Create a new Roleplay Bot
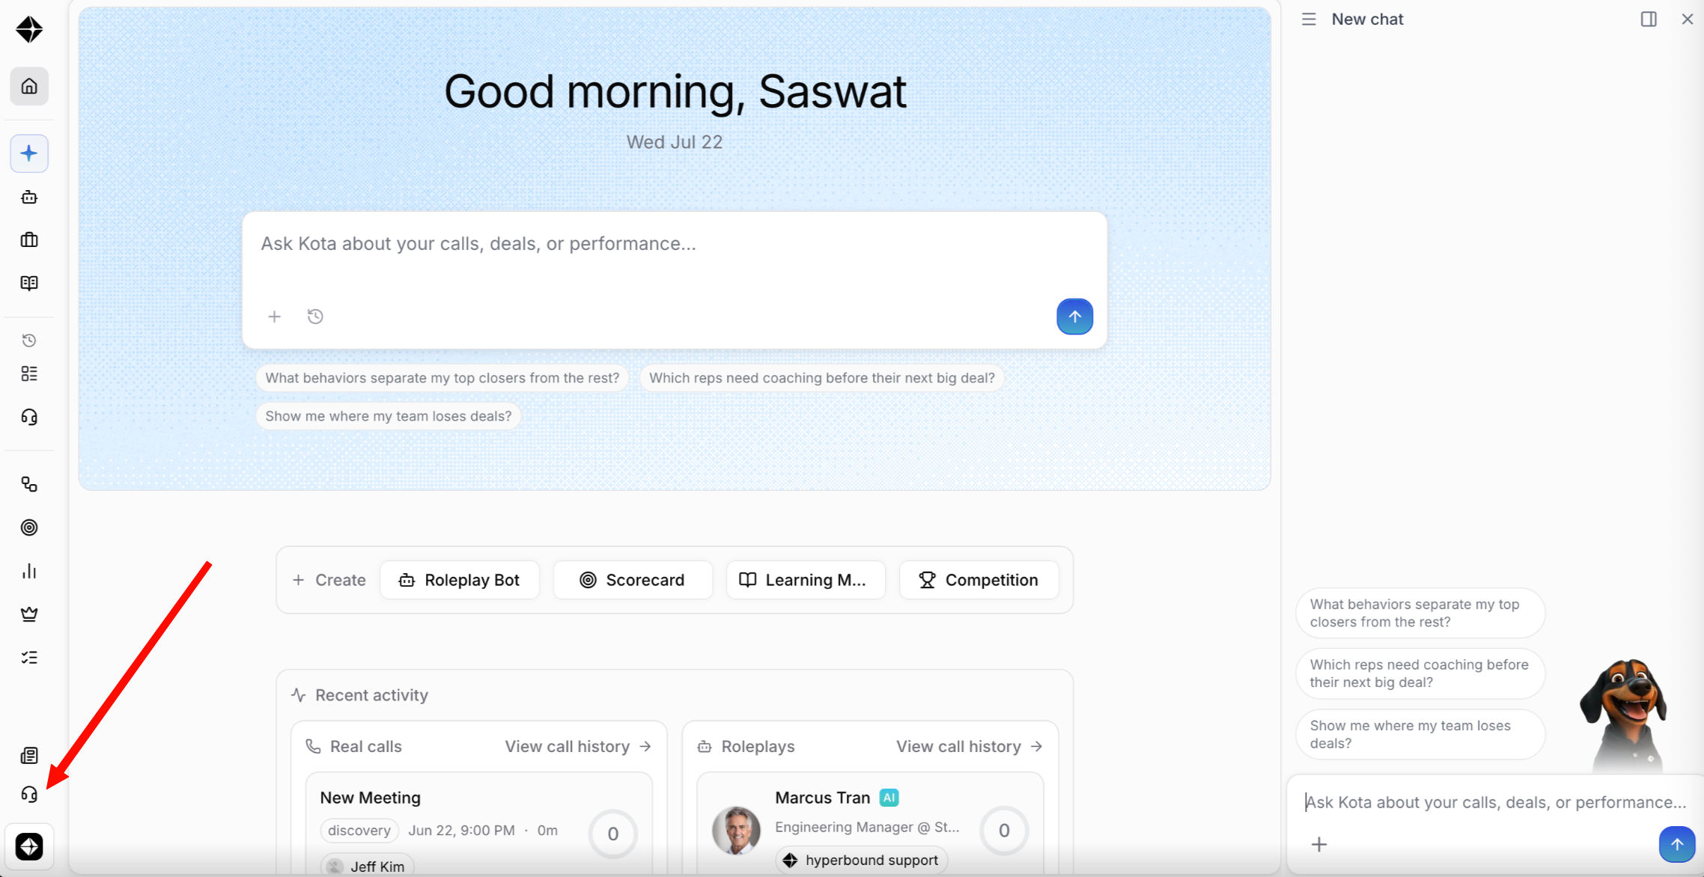 pyautogui.click(x=460, y=580)
